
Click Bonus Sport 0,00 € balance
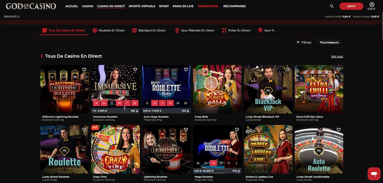click(x=338, y=17)
